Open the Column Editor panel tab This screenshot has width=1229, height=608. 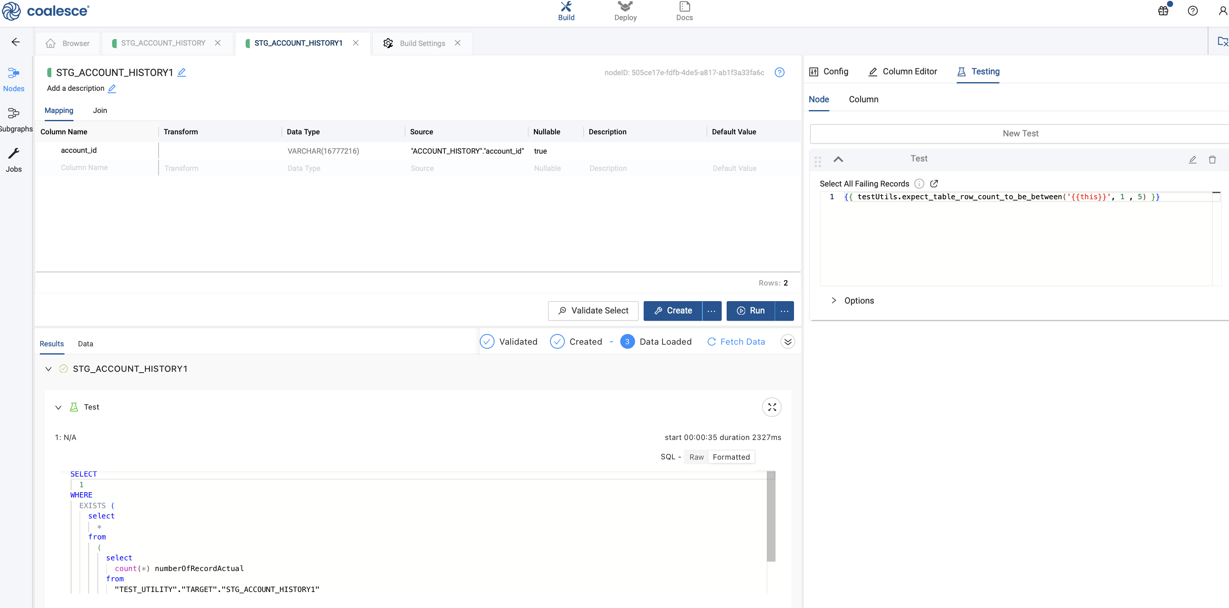[903, 71]
